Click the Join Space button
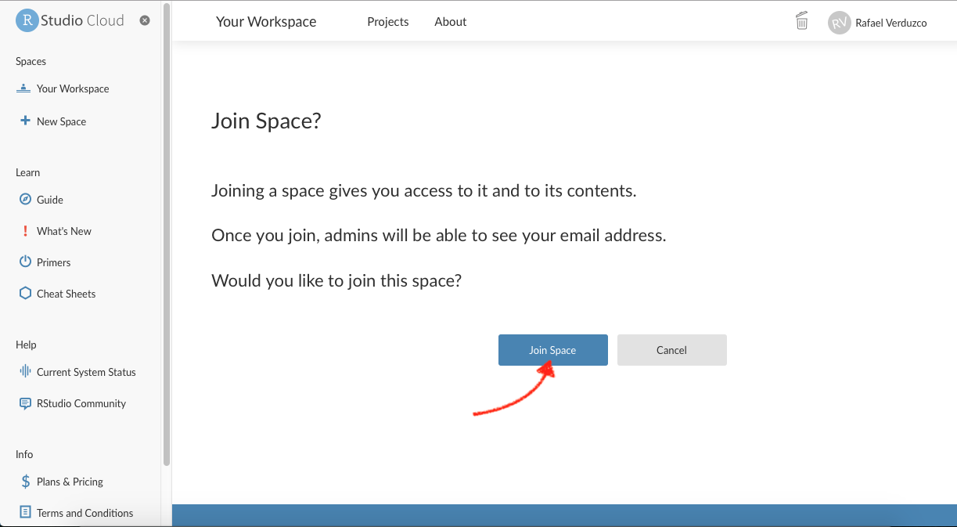The image size is (957, 527). [552, 350]
